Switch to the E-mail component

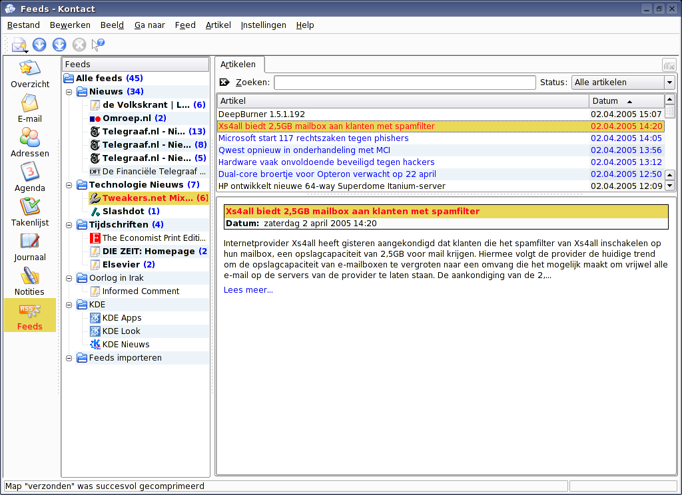click(x=29, y=103)
